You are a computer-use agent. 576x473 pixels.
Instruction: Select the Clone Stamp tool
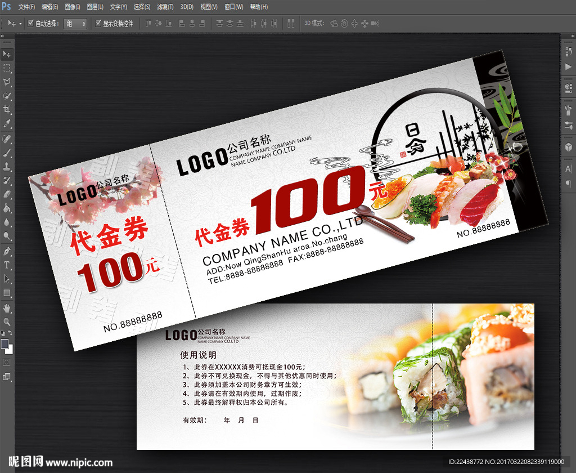[x=7, y=167]
